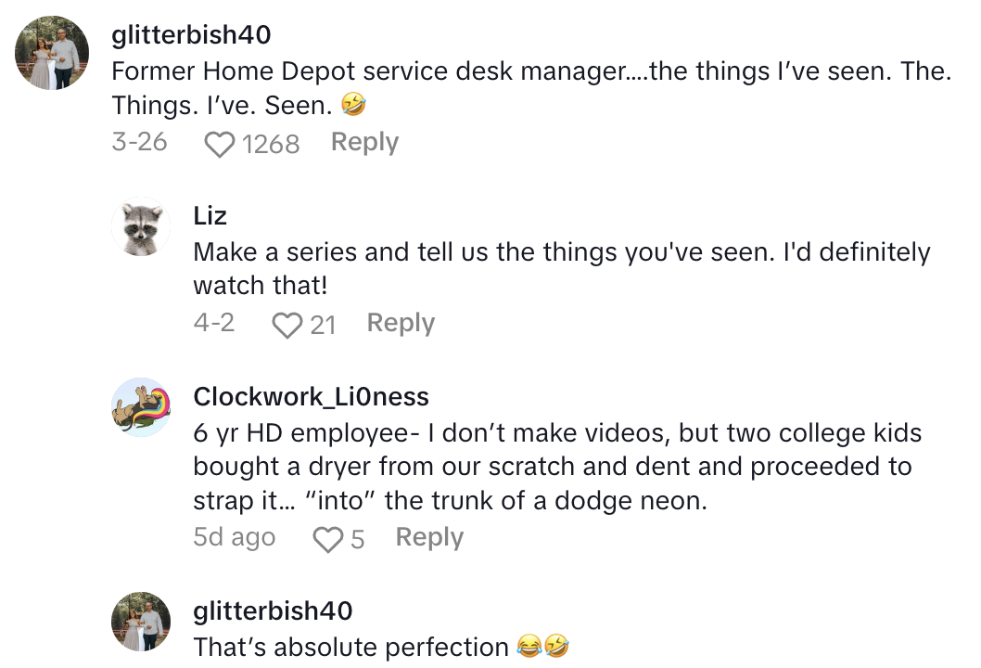Click the 3-26 date on the top comment
This screenshot has width=981, height=668.
(x=139, y=143)
